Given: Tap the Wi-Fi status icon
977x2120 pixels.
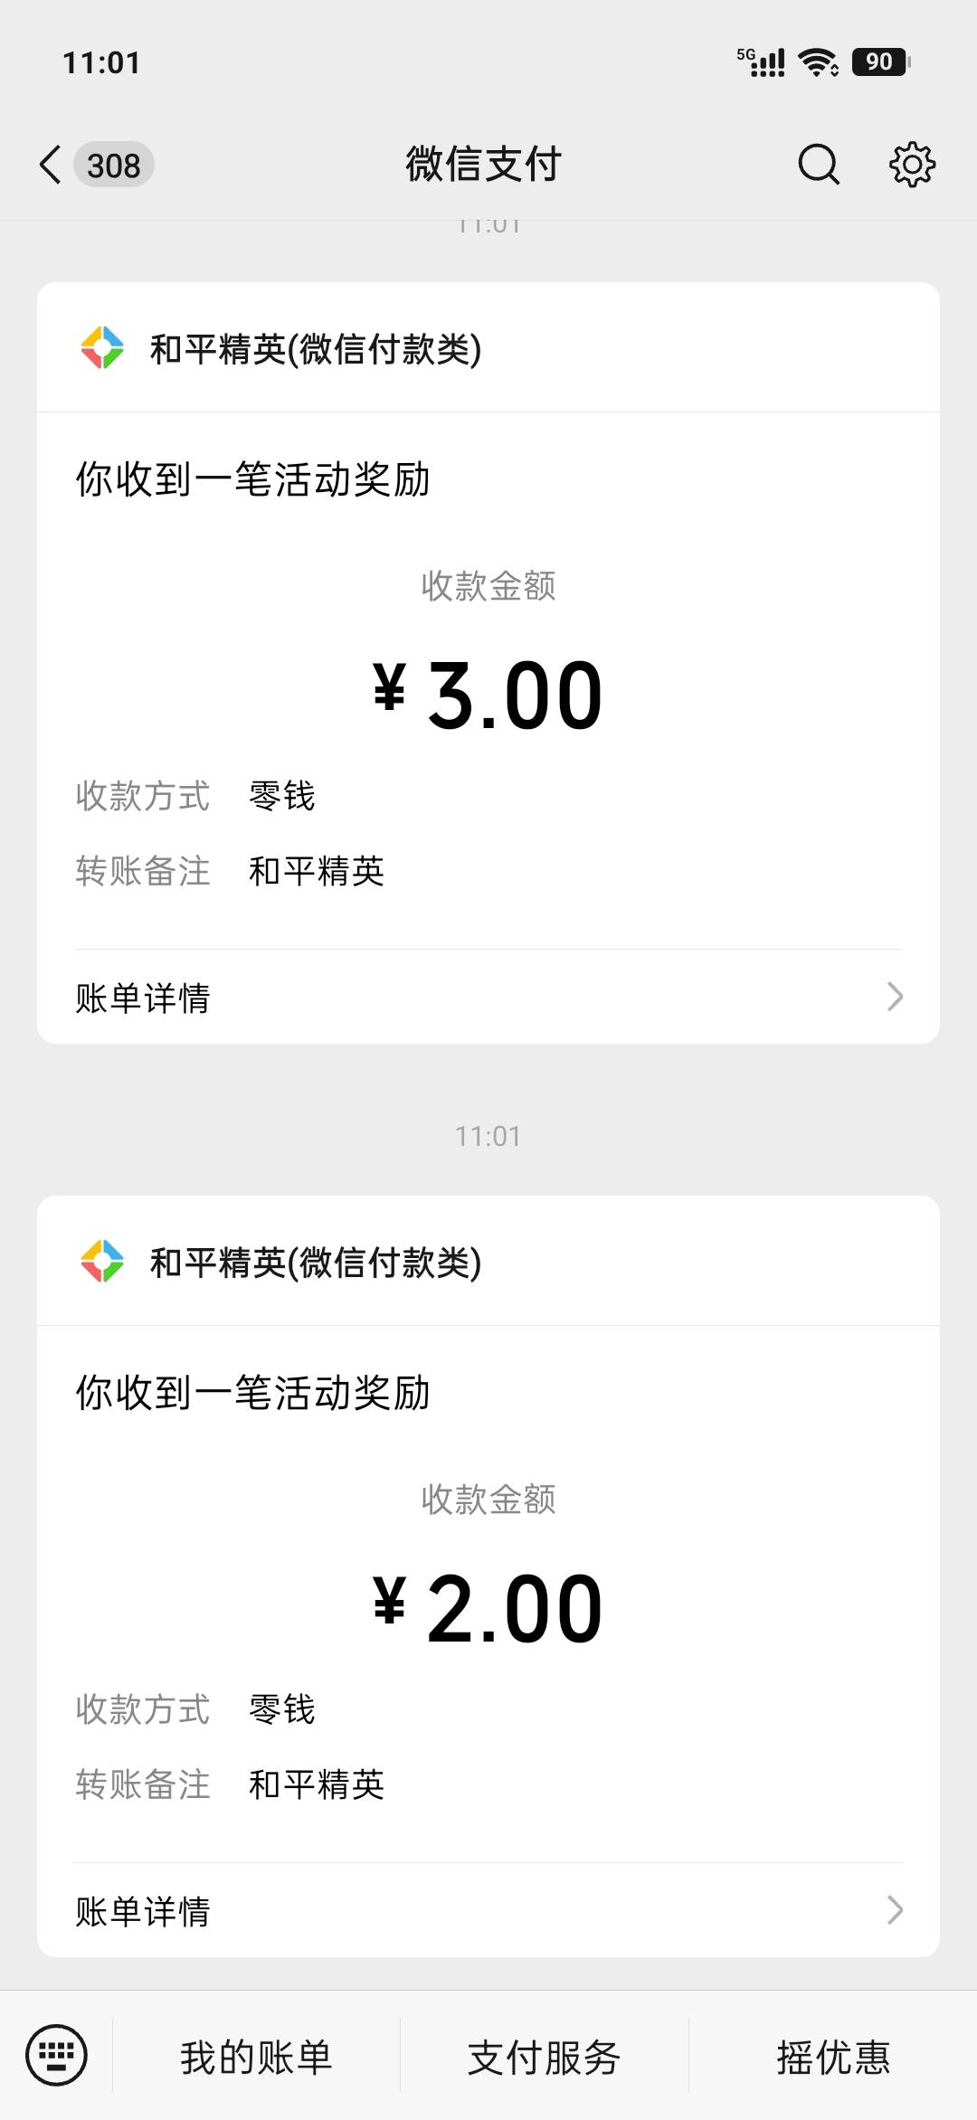Looking at the screenshot, I should coord(818,62).
